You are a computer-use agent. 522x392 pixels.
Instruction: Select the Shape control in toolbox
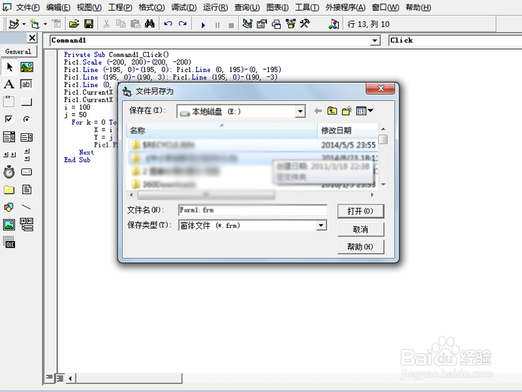pos(9,207)
